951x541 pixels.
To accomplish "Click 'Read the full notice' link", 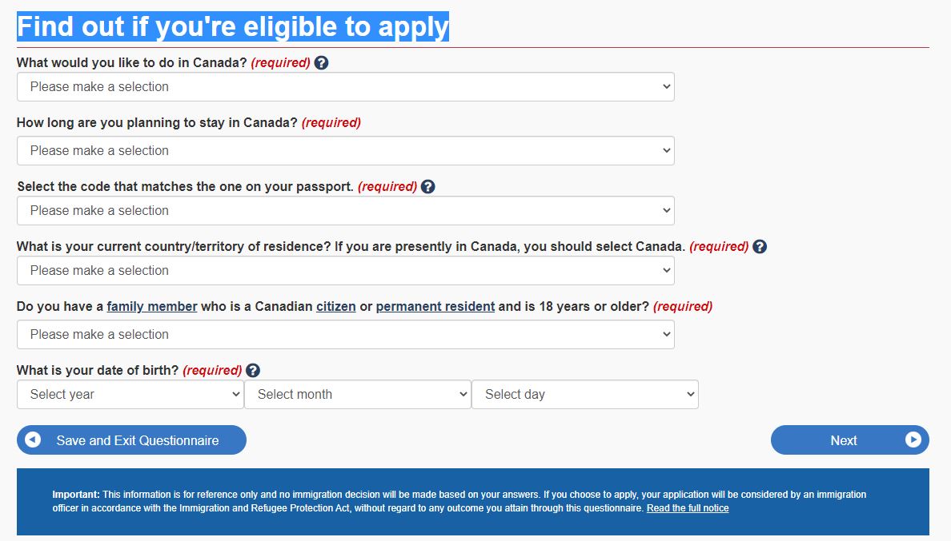I will [688, 508].
